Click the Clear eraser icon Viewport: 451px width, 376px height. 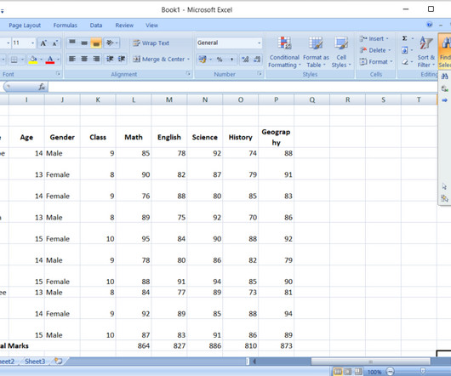(x=405, y=62)
